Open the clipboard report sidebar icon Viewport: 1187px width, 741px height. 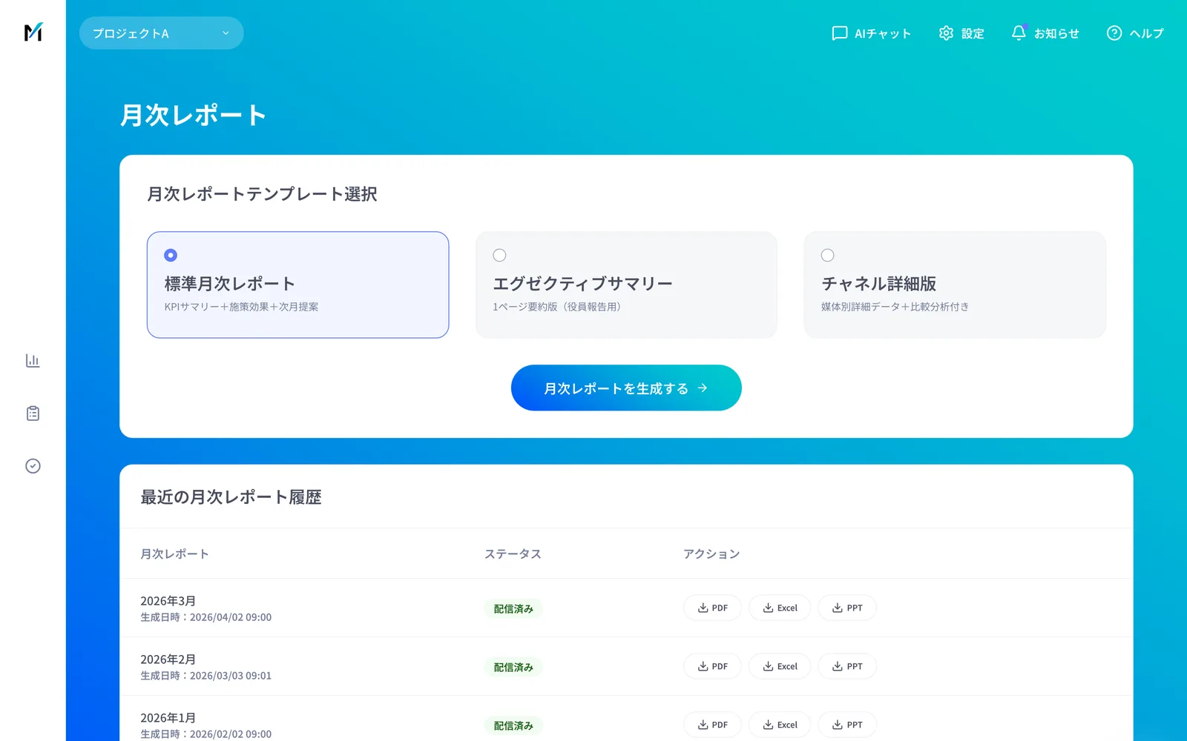point(33,413)
